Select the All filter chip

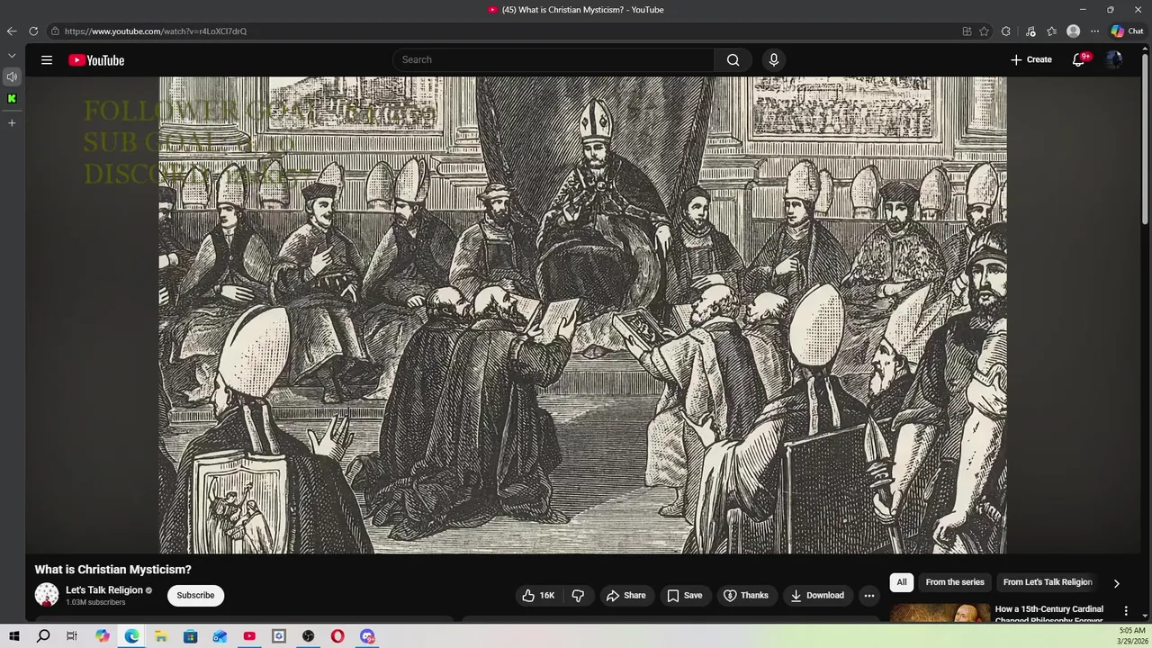pyautogui.click(x=902, y=582)
